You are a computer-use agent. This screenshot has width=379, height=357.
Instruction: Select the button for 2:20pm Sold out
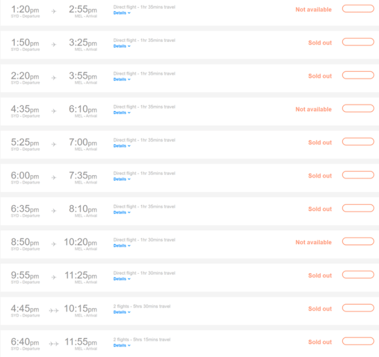[358, 75]
